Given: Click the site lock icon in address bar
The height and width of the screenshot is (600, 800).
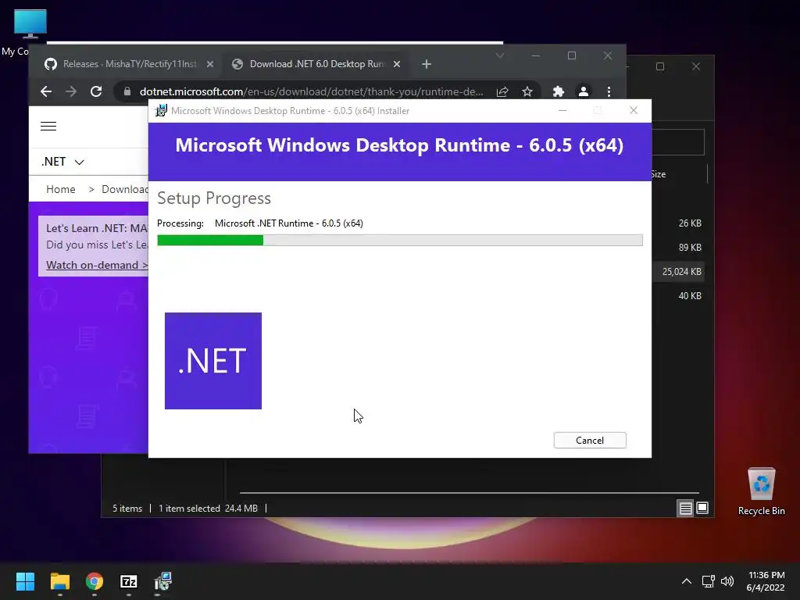Looking at the screenshot, I should (127, 91).
